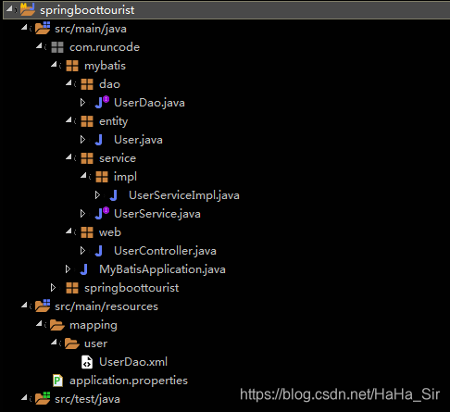Image resolution: width=450 pixels, height=412 pixels.
Task: Click the UserServiceImpl.java file icon
Action: (x=114, y=195)
